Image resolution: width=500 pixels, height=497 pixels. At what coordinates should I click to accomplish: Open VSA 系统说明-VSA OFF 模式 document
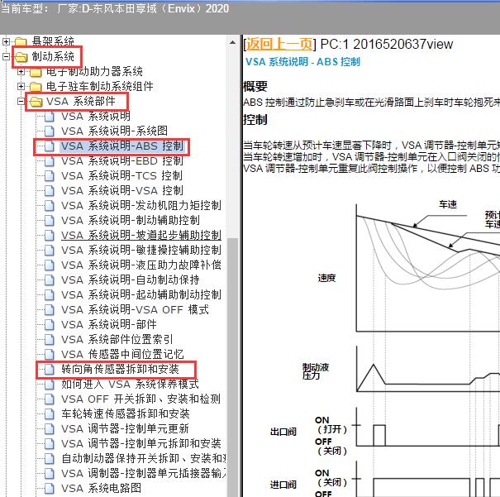pyautogui.click(x=136, y=310)
